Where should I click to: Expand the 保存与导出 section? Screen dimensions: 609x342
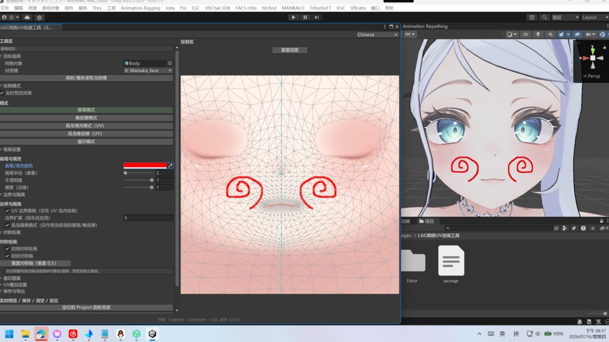14,291
